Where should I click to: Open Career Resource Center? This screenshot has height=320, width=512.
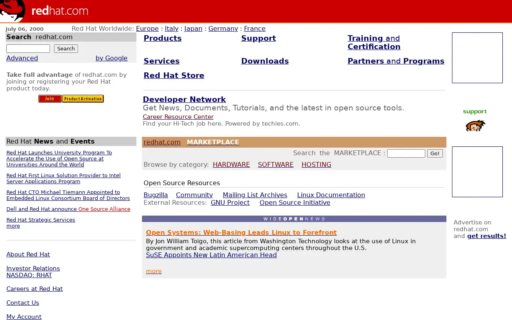click(x=178, y=117)
